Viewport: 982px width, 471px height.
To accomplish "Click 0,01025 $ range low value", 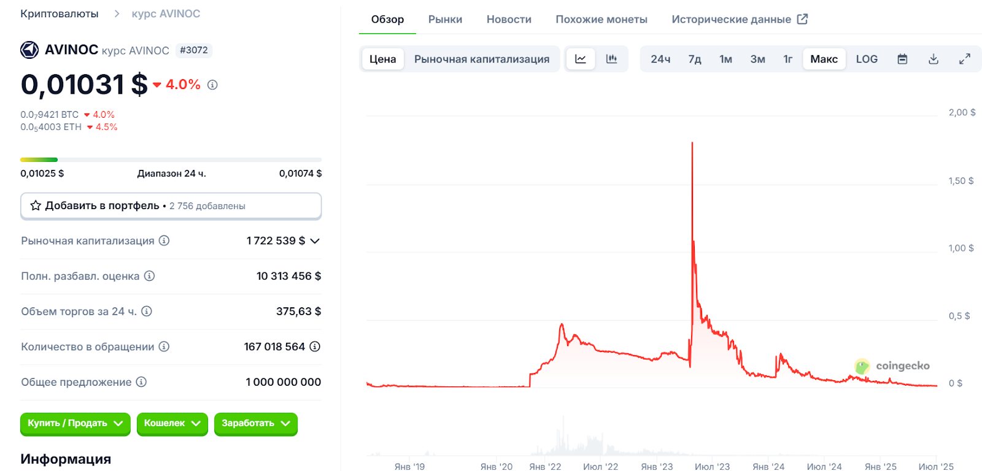I will coord(42,174).
